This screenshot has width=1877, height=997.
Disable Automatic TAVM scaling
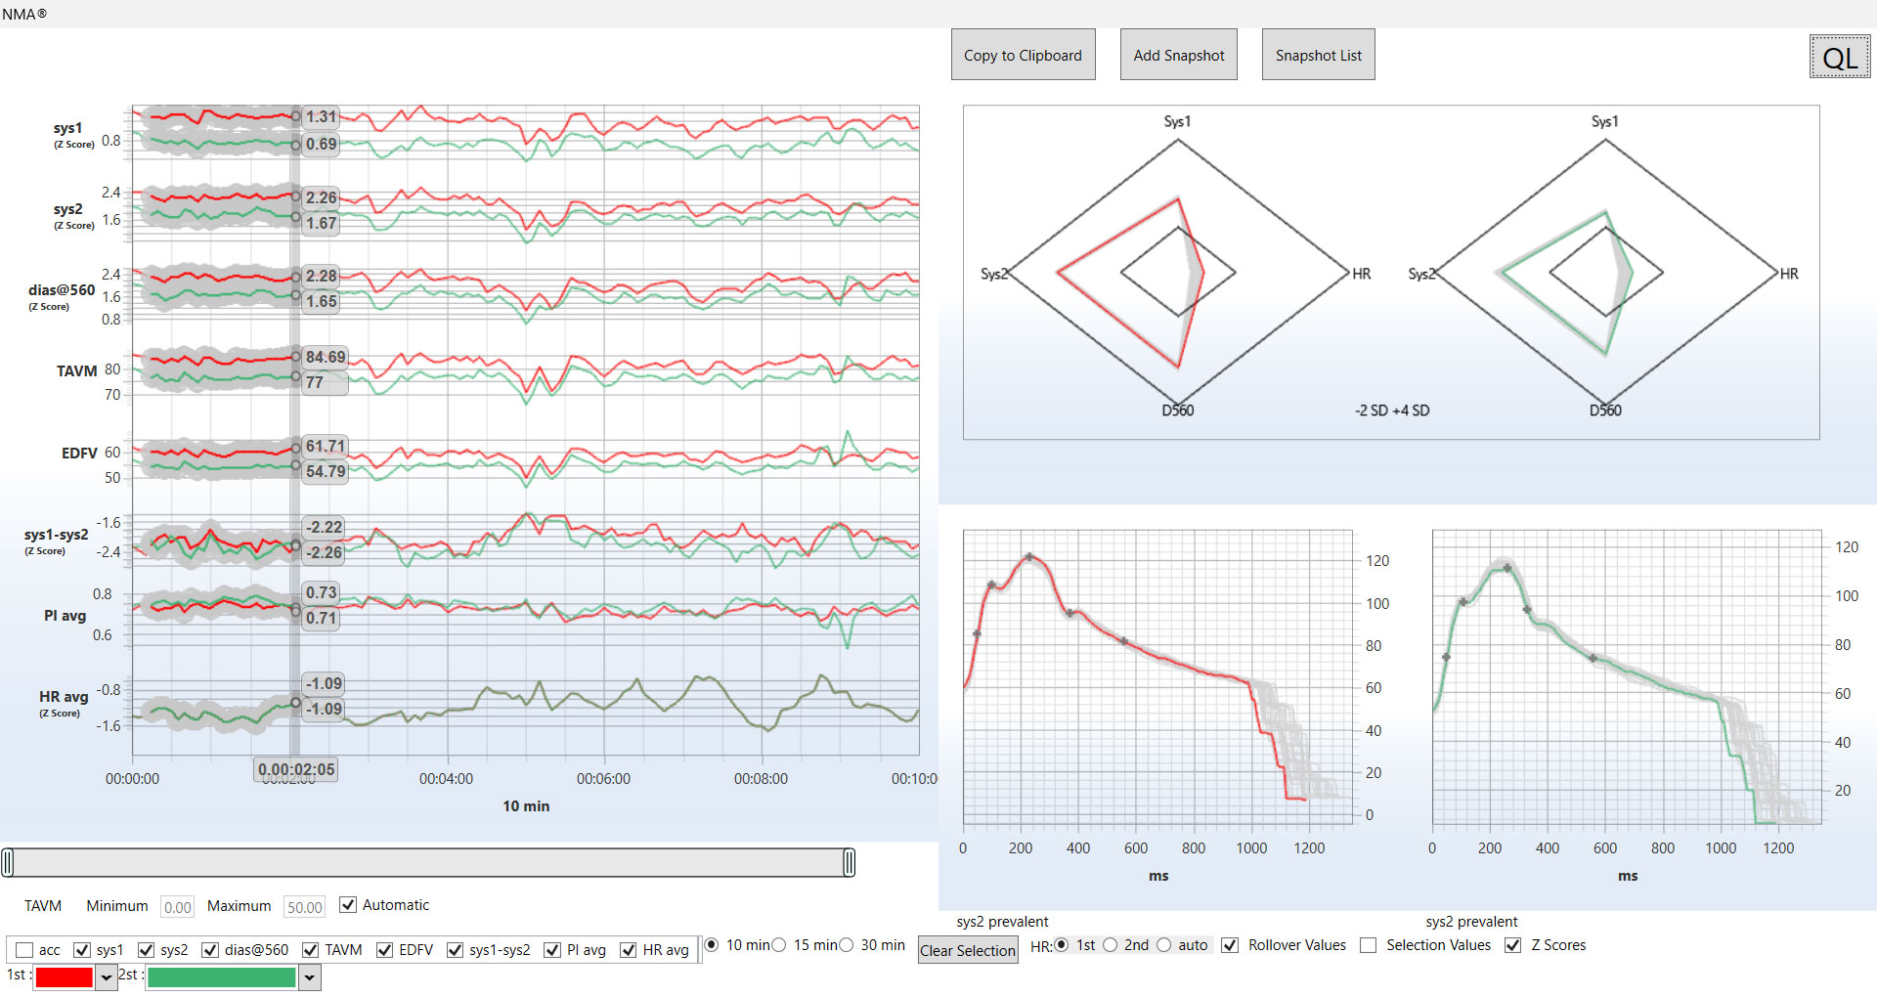pyautogui.click(x=348, y=905)
